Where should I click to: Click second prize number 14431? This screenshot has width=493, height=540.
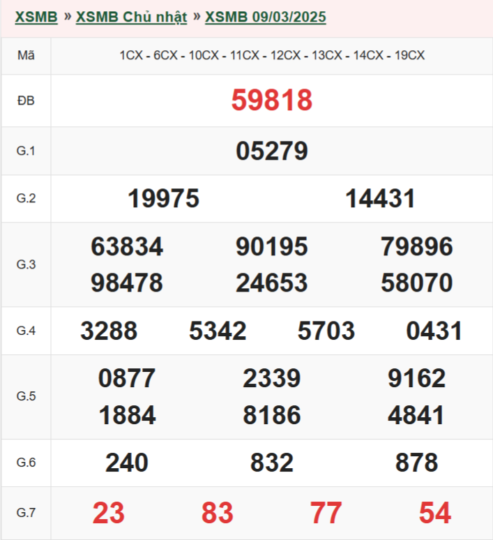coord(381,198)
